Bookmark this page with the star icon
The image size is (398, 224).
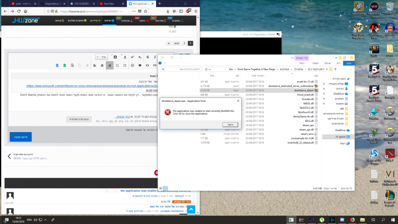pyautogui.click(x=145, y=11)
